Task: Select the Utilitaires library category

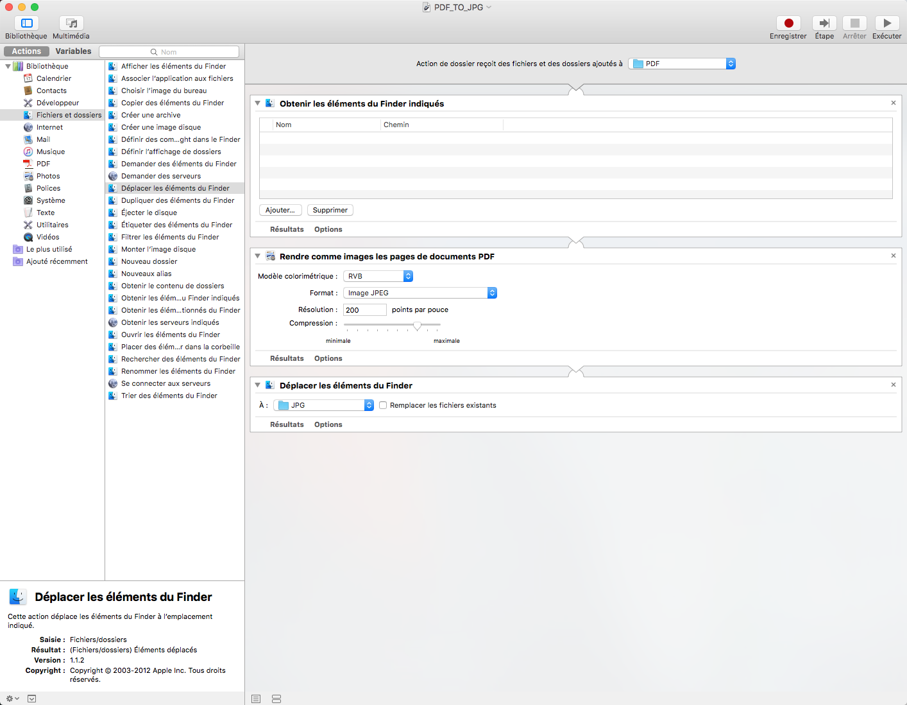Action: tap(52, 225)
